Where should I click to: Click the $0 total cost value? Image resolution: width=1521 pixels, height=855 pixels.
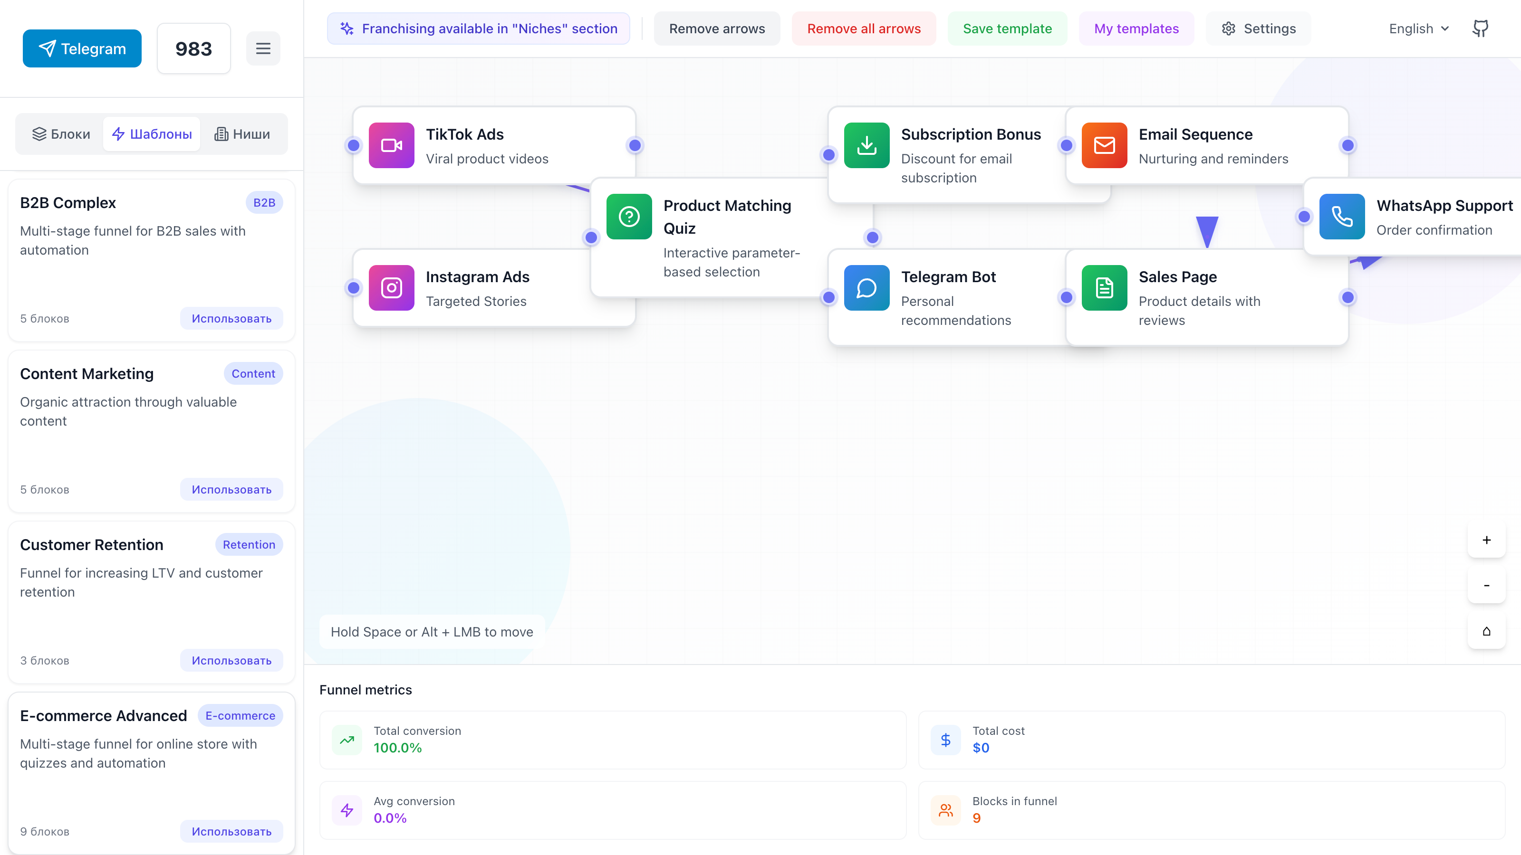(981, 748)
